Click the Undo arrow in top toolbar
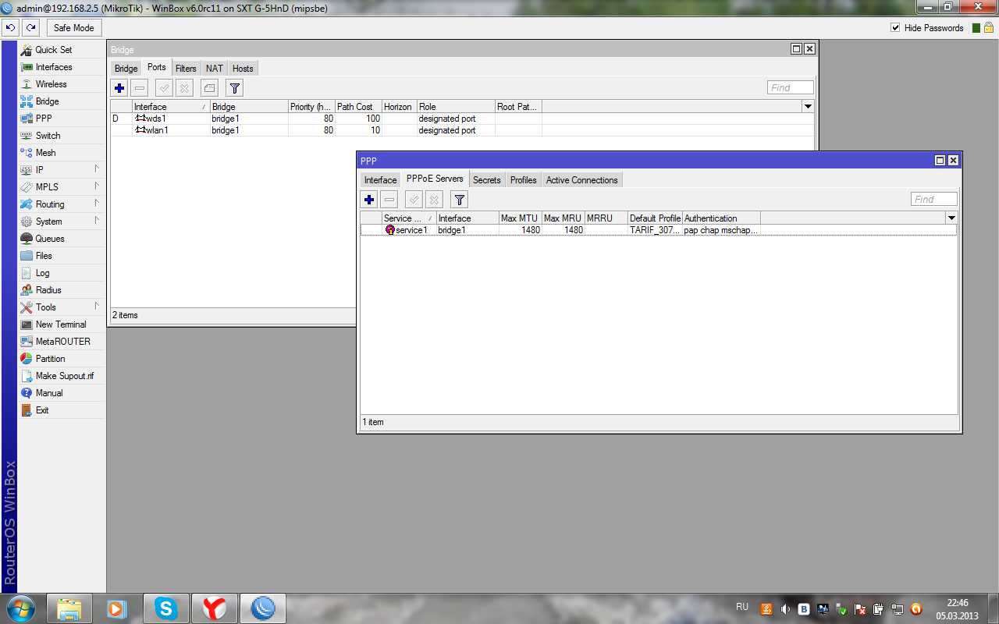 pos(10,27)
